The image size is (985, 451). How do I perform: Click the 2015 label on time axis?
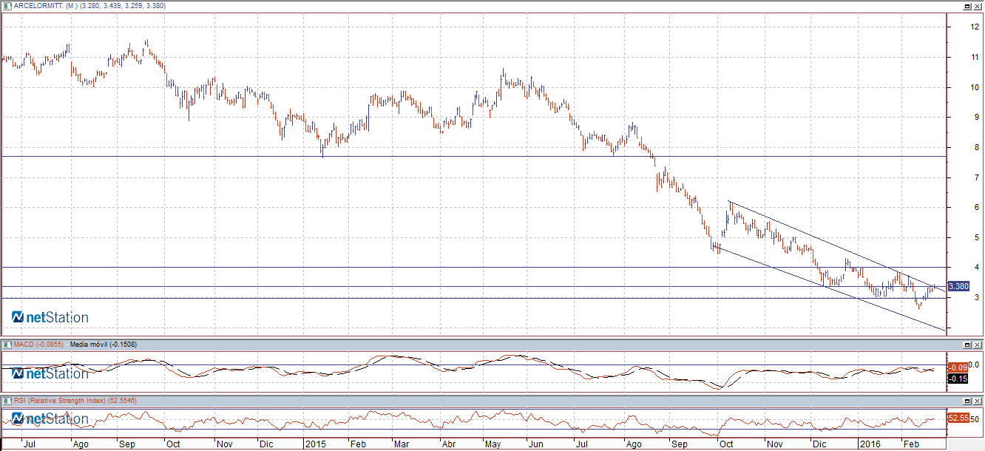click(x=316, y=445)
